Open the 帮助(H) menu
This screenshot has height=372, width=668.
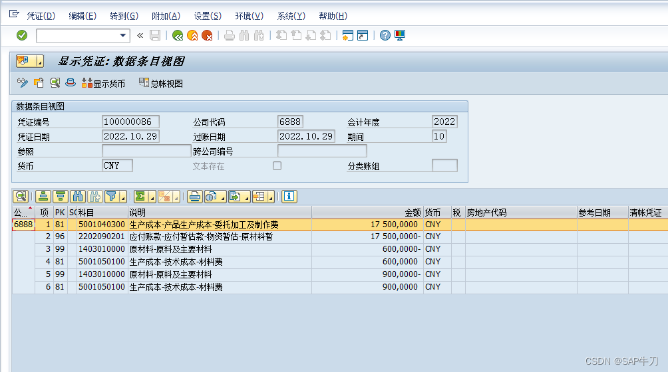click(x=333, y=16)
